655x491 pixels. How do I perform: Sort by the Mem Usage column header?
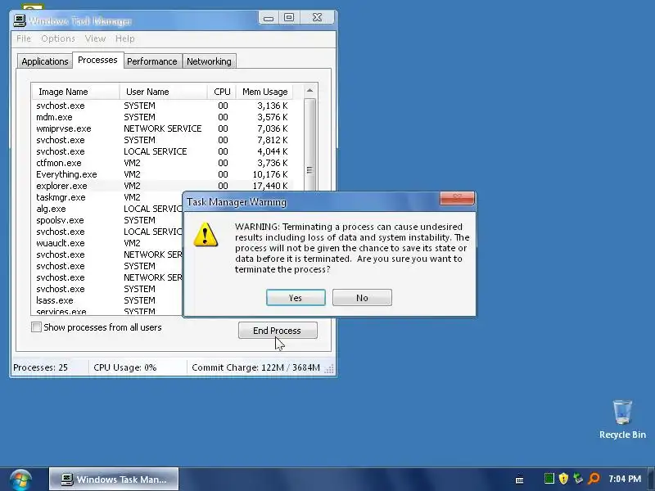coord(264,92)
